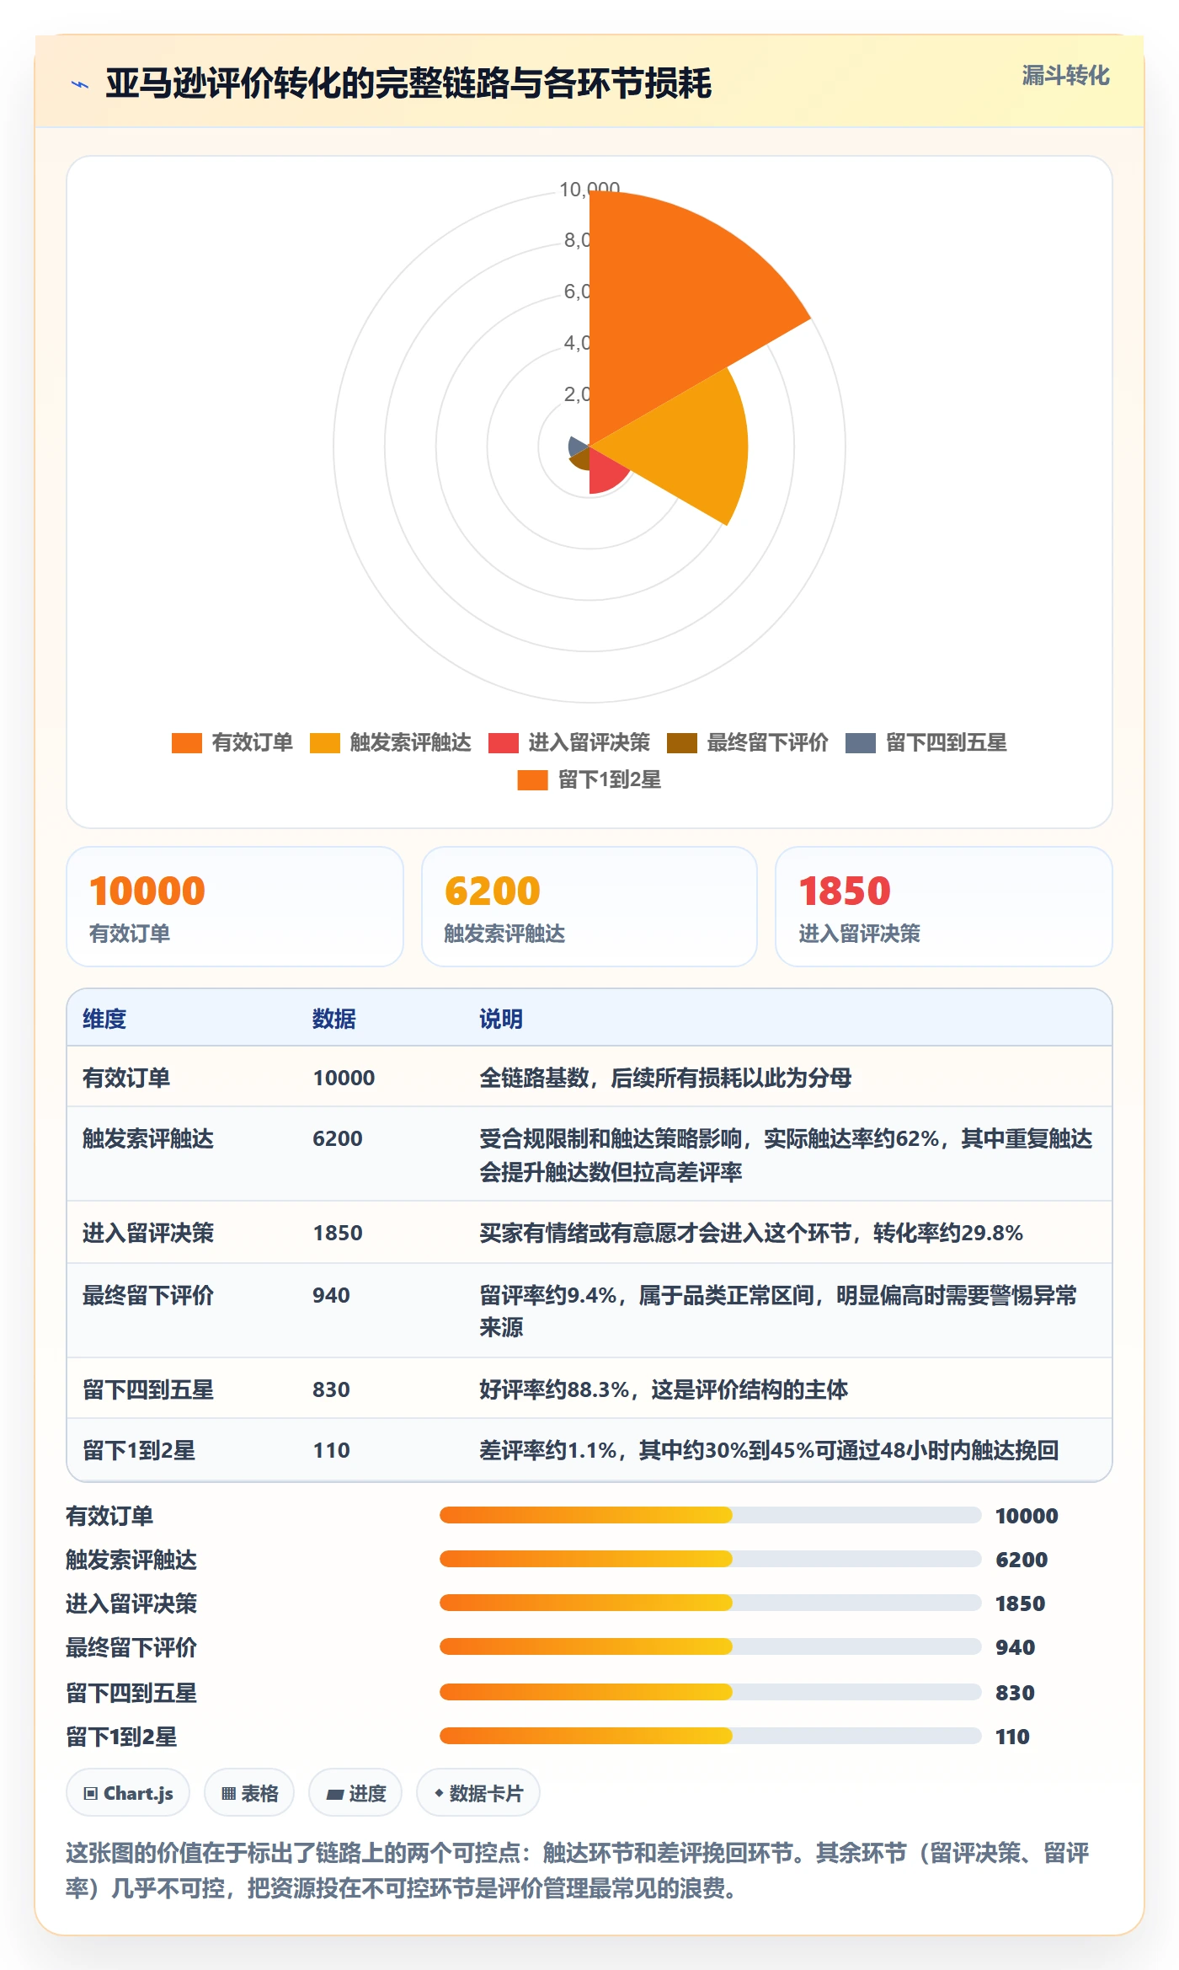Click the Chart.js tag icon

pyautogui.click(x=91, y=1794)
